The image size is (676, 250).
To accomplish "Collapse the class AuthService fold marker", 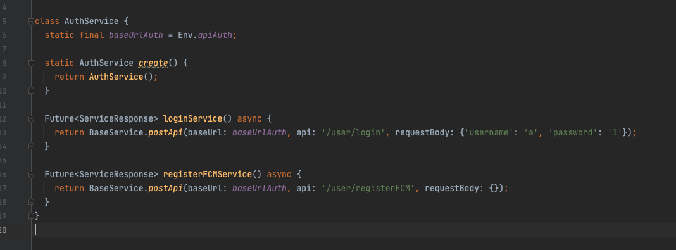I will (31, 21).
